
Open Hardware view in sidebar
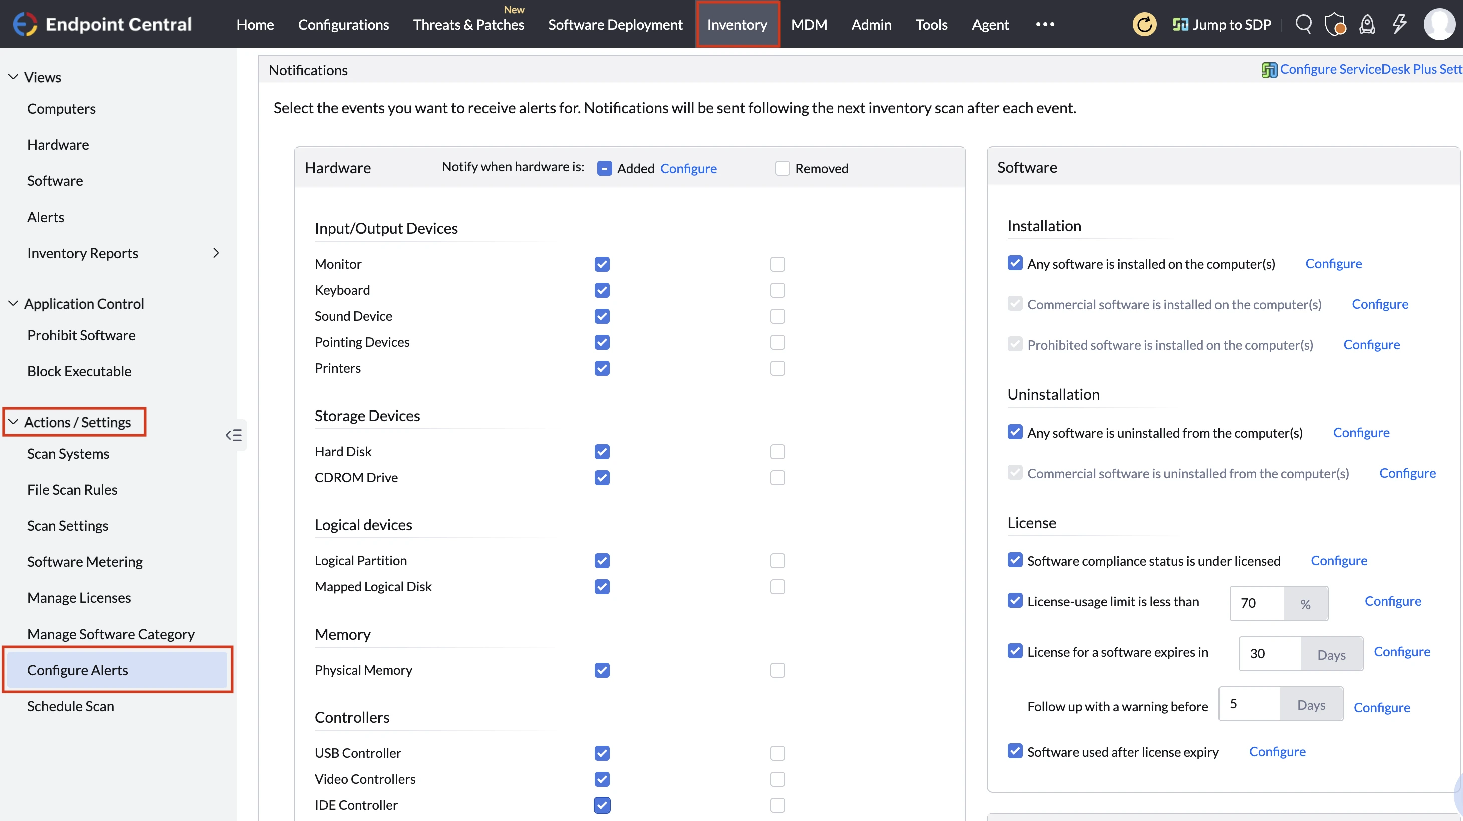click(x=58, y=145)
